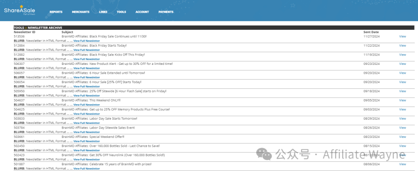Select subject 'Celebrate 15 years of BrainMD'
The height and width of the screenshot is (171, 418).
pos(106,164)
